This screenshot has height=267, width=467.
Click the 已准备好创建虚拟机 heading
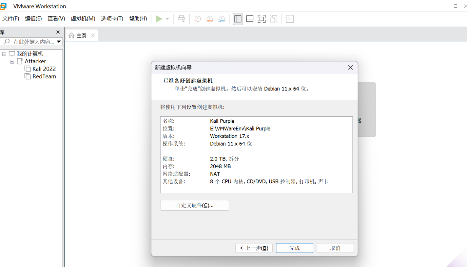(188, 81)
